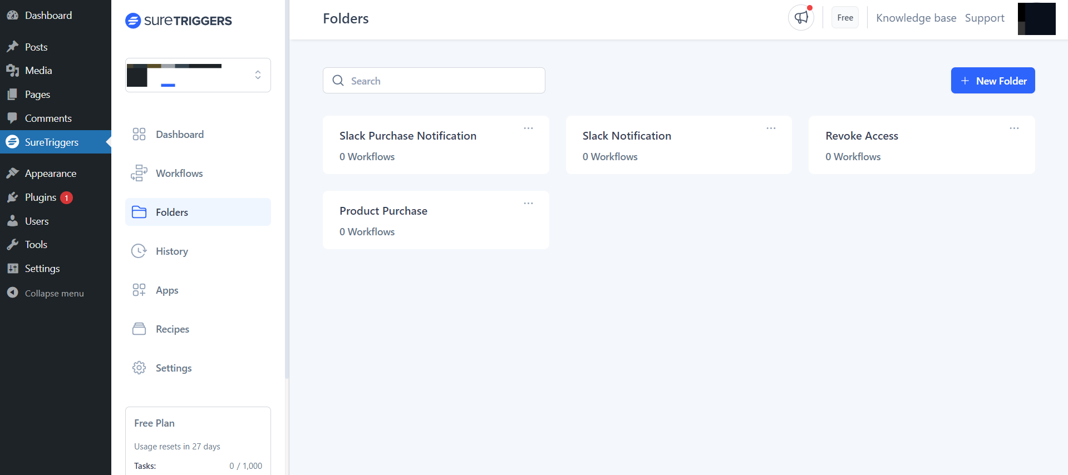This screenshot has width=1068, height=475.
Task: Open the Apps grid icon
Action: pos(139,290)
